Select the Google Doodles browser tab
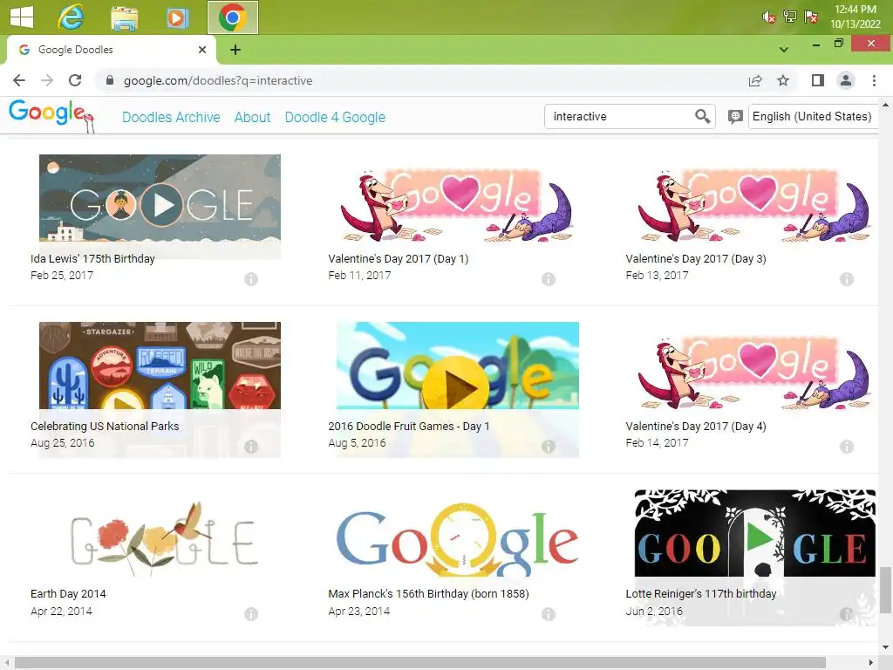893x670 pixels. pyautogui.click(x=111, y=50)
